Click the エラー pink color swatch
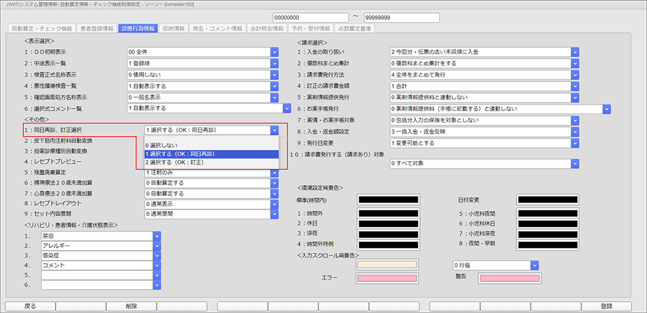 [387, 278]
